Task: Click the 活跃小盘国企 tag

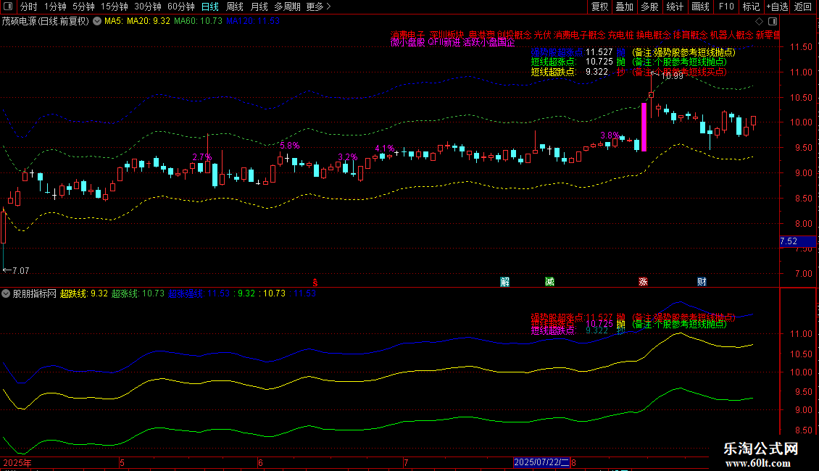Action: pyautogui.click(x=489, y=43)
